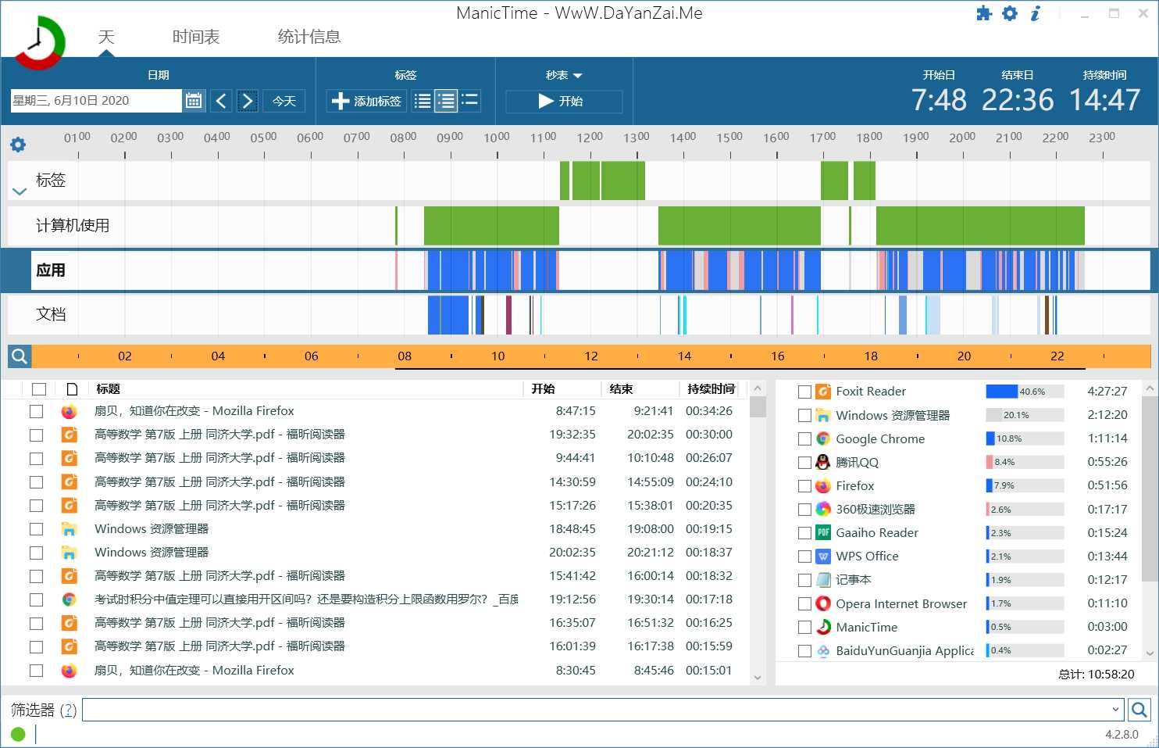Viewport: 1159px width, 748px height.
Task: Click the Windows 资源管理器 20.1% usage bar
Action: coord(1025,415)
